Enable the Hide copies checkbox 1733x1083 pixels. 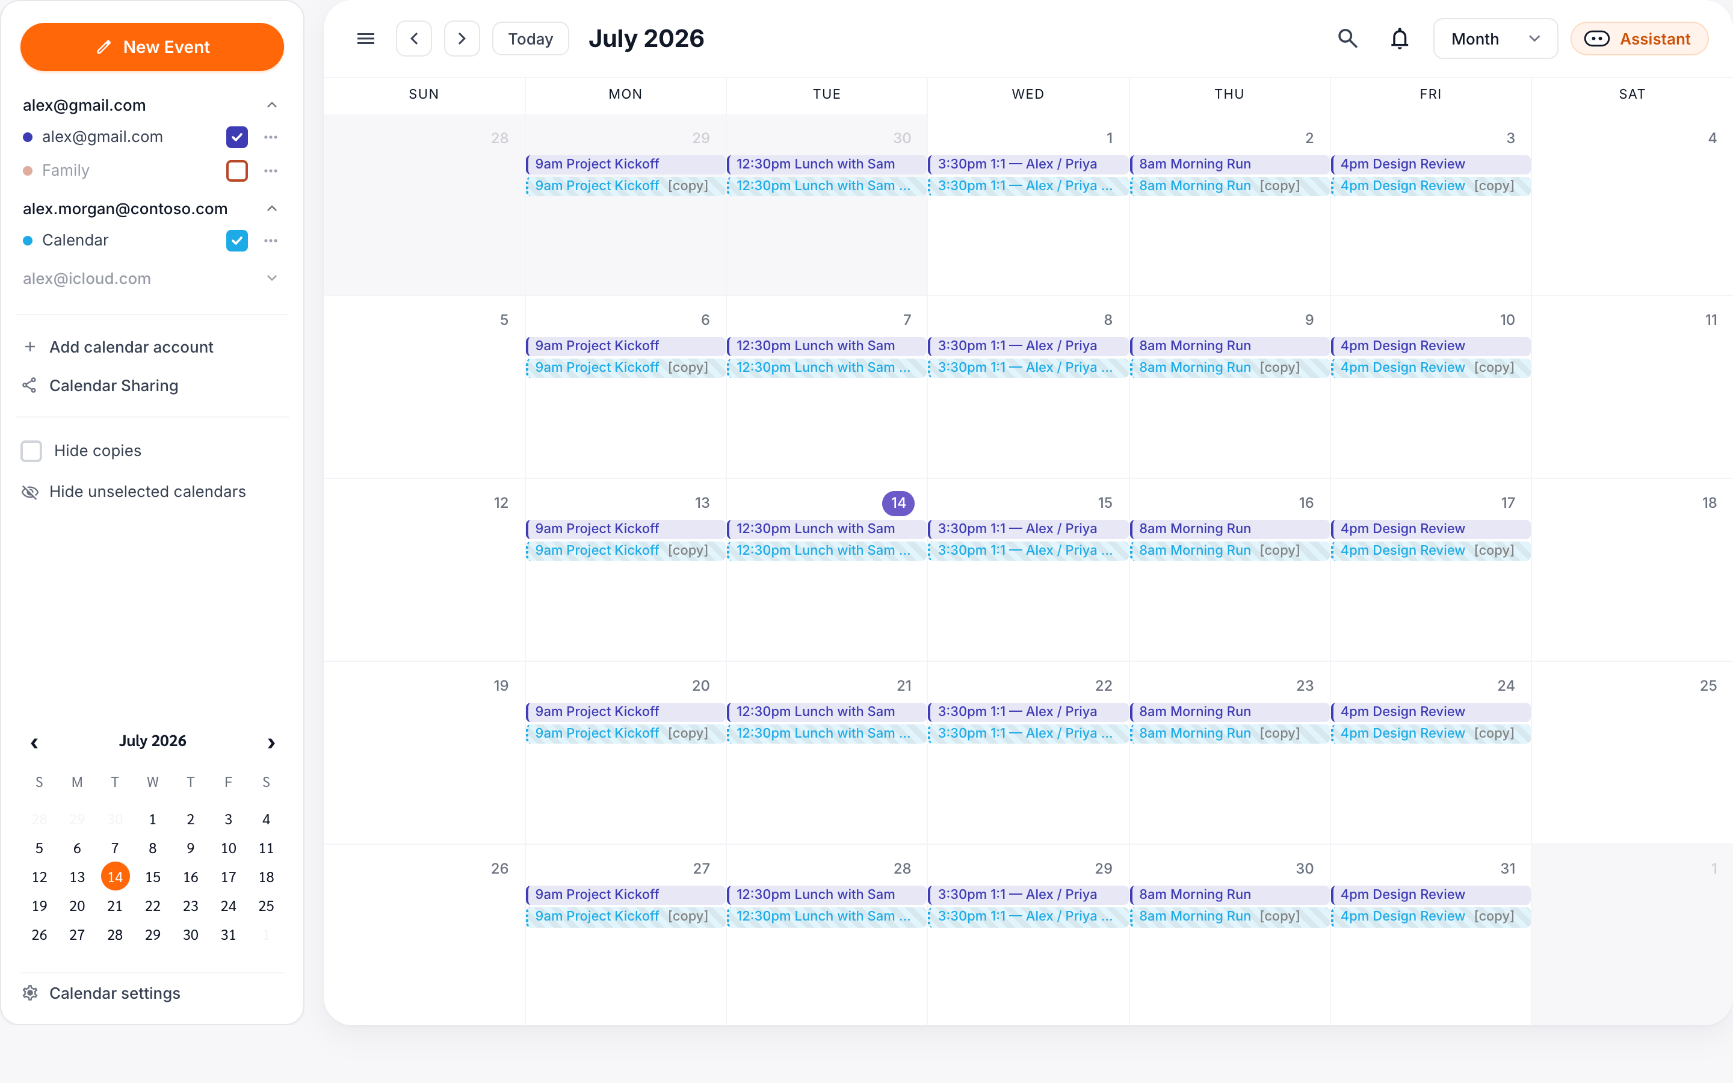[31, 451]
